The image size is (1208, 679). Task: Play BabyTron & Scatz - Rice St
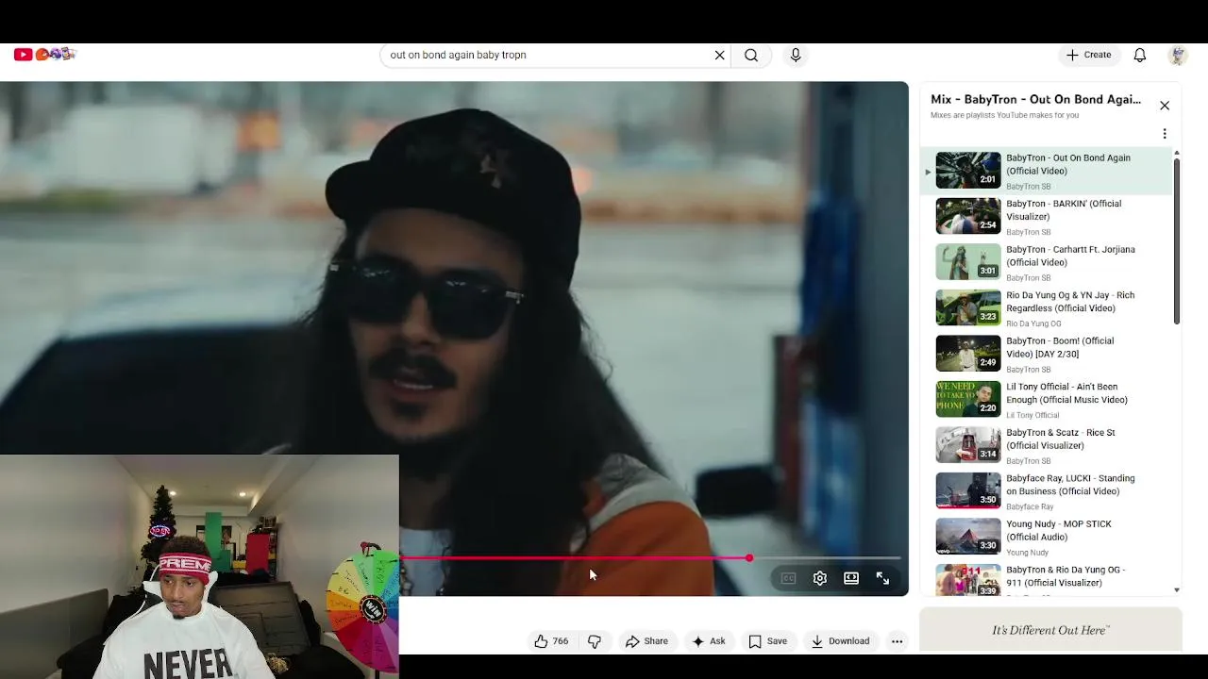tap(1048, 445)
